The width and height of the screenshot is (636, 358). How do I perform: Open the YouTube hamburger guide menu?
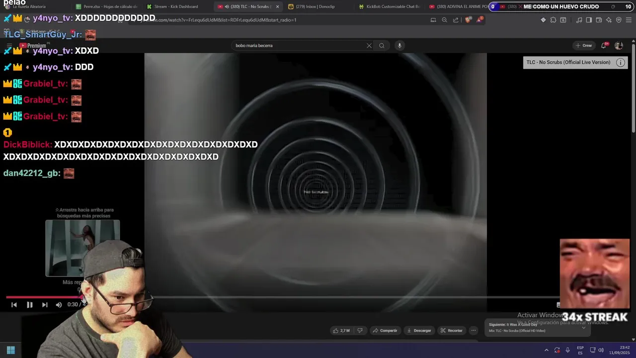(9, 46)
